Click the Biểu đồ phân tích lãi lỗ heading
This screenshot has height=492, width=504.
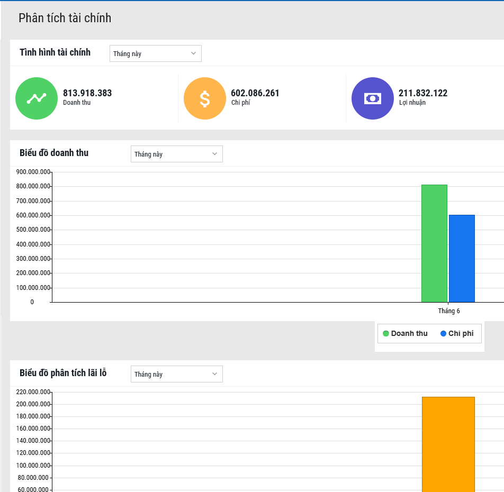(63, 373)
